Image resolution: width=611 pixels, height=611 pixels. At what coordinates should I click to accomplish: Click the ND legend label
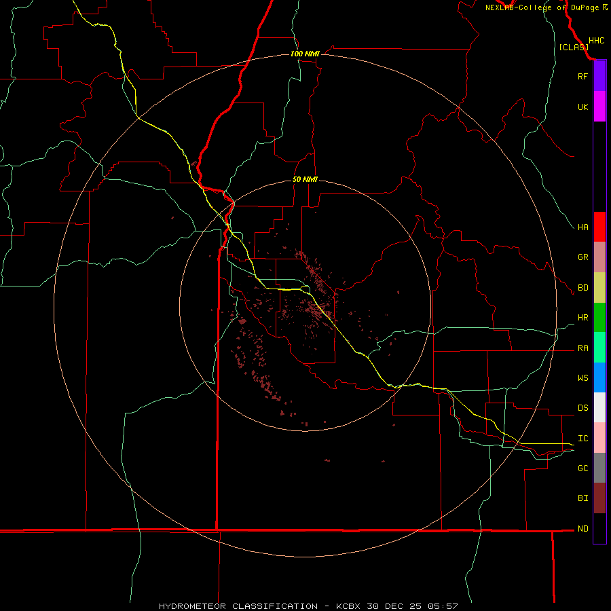pos(582,529)
